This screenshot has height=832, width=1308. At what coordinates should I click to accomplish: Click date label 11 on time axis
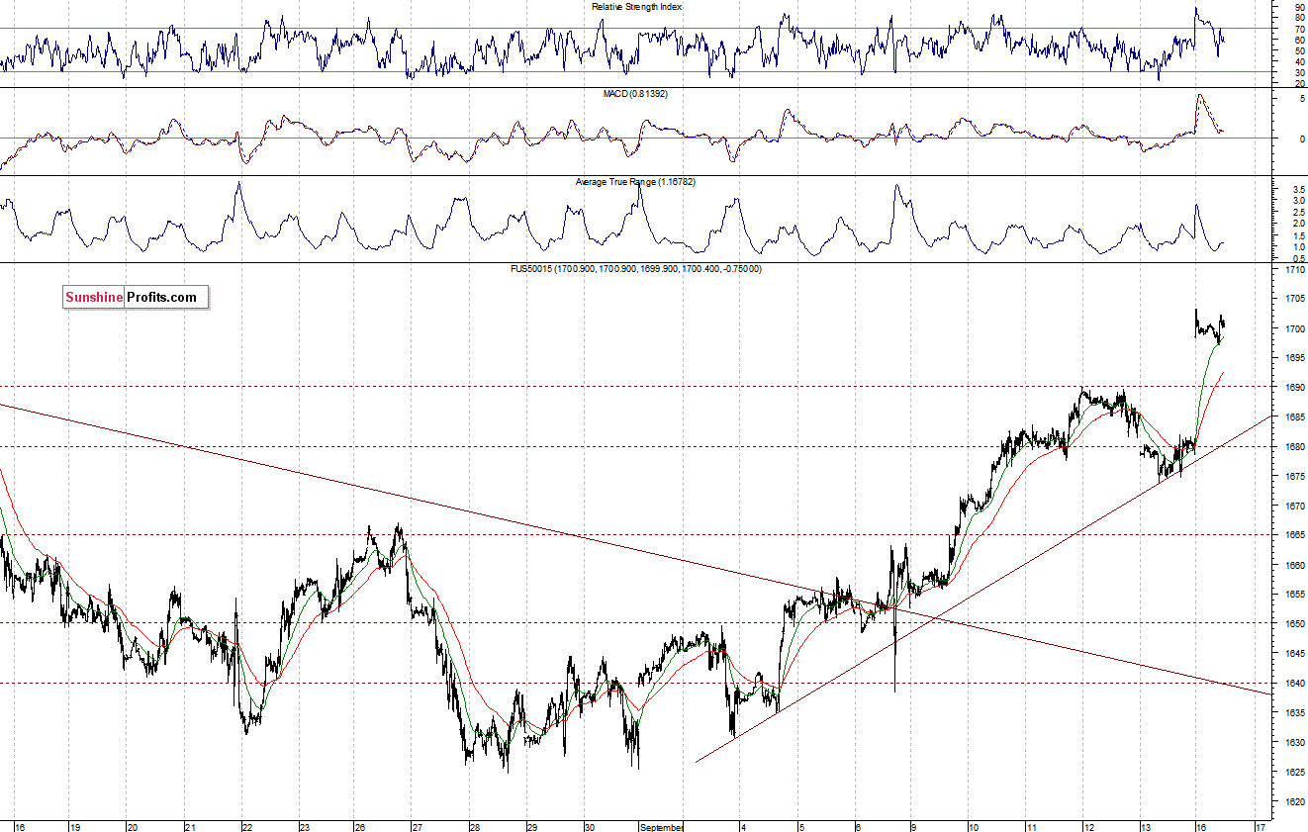coord(1030,826)
